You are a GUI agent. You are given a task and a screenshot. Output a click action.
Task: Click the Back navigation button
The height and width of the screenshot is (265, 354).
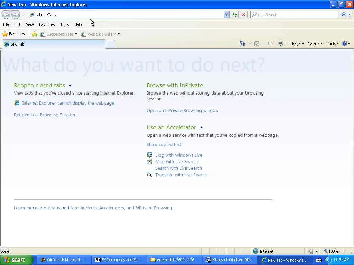coord(6,14)
